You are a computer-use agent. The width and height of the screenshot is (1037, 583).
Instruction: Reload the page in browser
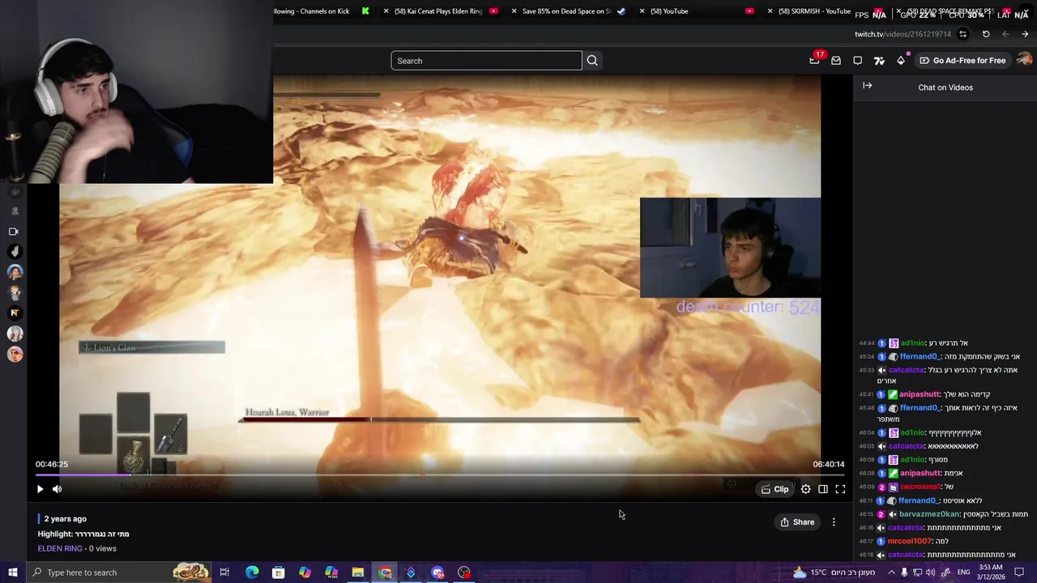[986, 34]
